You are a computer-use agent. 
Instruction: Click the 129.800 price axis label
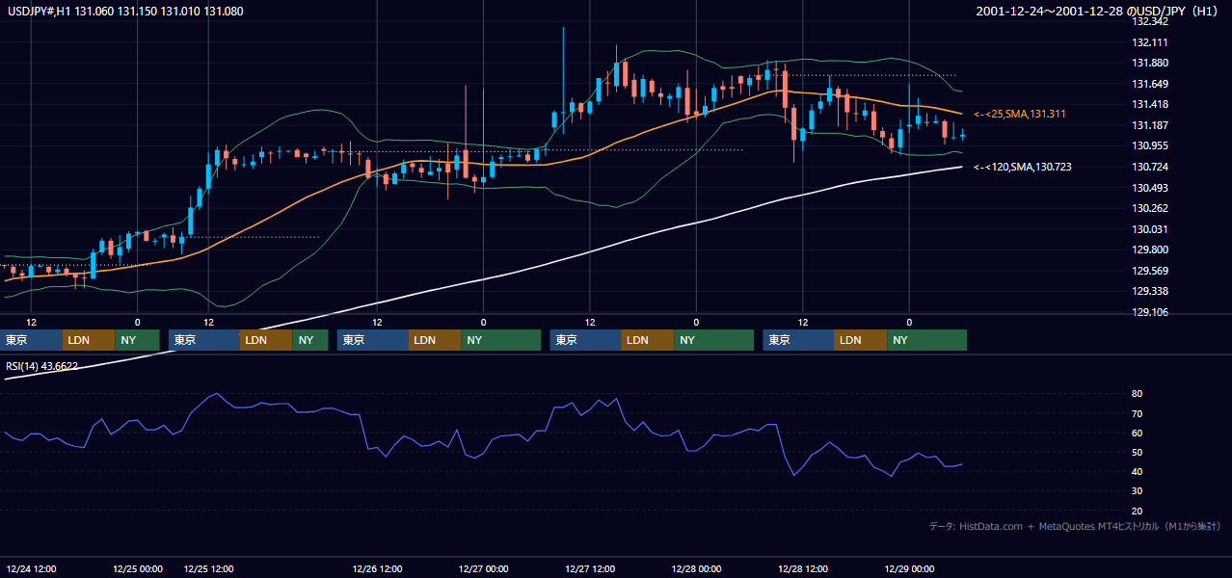1150,250
